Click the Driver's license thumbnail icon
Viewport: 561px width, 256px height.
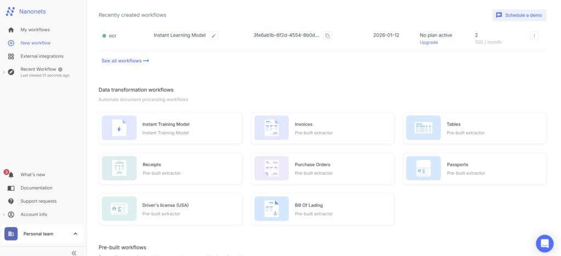[119, 209]
